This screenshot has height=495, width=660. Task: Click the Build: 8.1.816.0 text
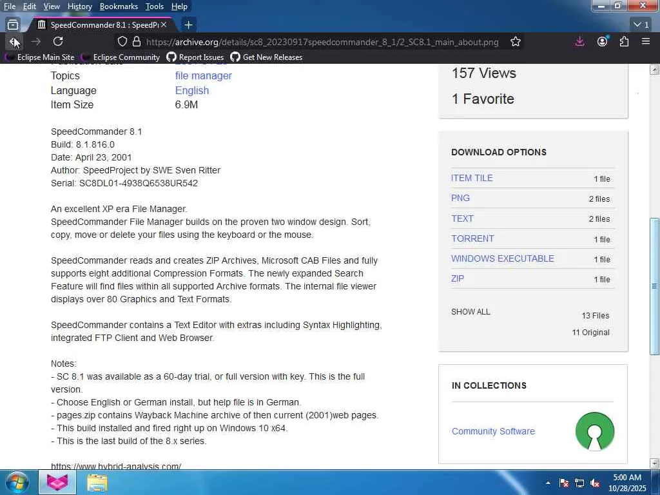point(82,144)
